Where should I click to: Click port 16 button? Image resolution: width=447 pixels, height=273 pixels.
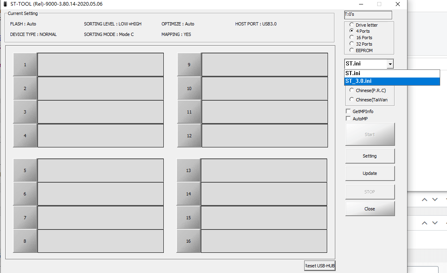[x=188, y=241]
